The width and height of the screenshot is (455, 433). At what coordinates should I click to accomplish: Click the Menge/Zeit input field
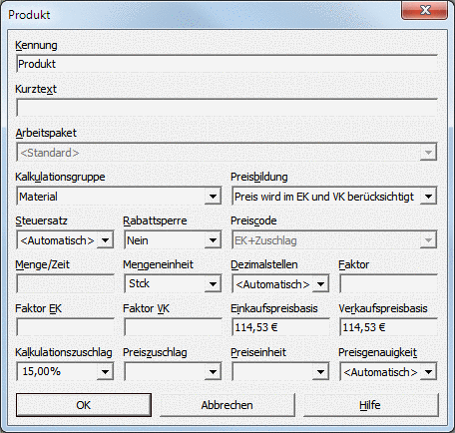point(65,284)
